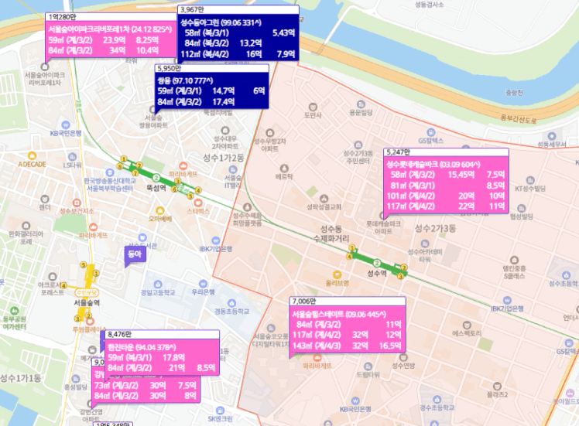Image resolution: width=579 pixels, height=426 pixels.
Task: Click the KT성수빌딩 building icon
Action: [530, 181]
